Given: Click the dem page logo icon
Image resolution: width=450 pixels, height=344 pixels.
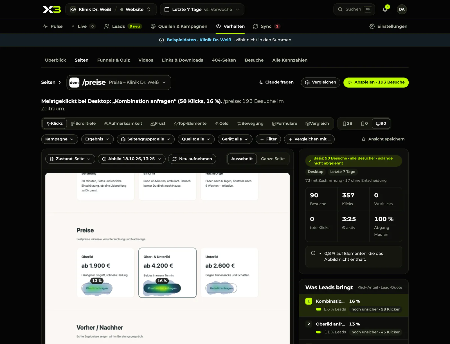Looking at the screenshot, I should pos(74,82).
